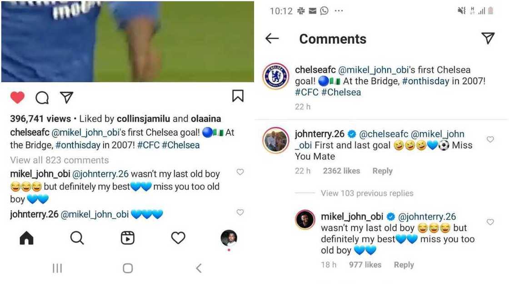509x284 pixels.
Task: Reply to johnterry.26's comment
Action: tap(382, 171)
